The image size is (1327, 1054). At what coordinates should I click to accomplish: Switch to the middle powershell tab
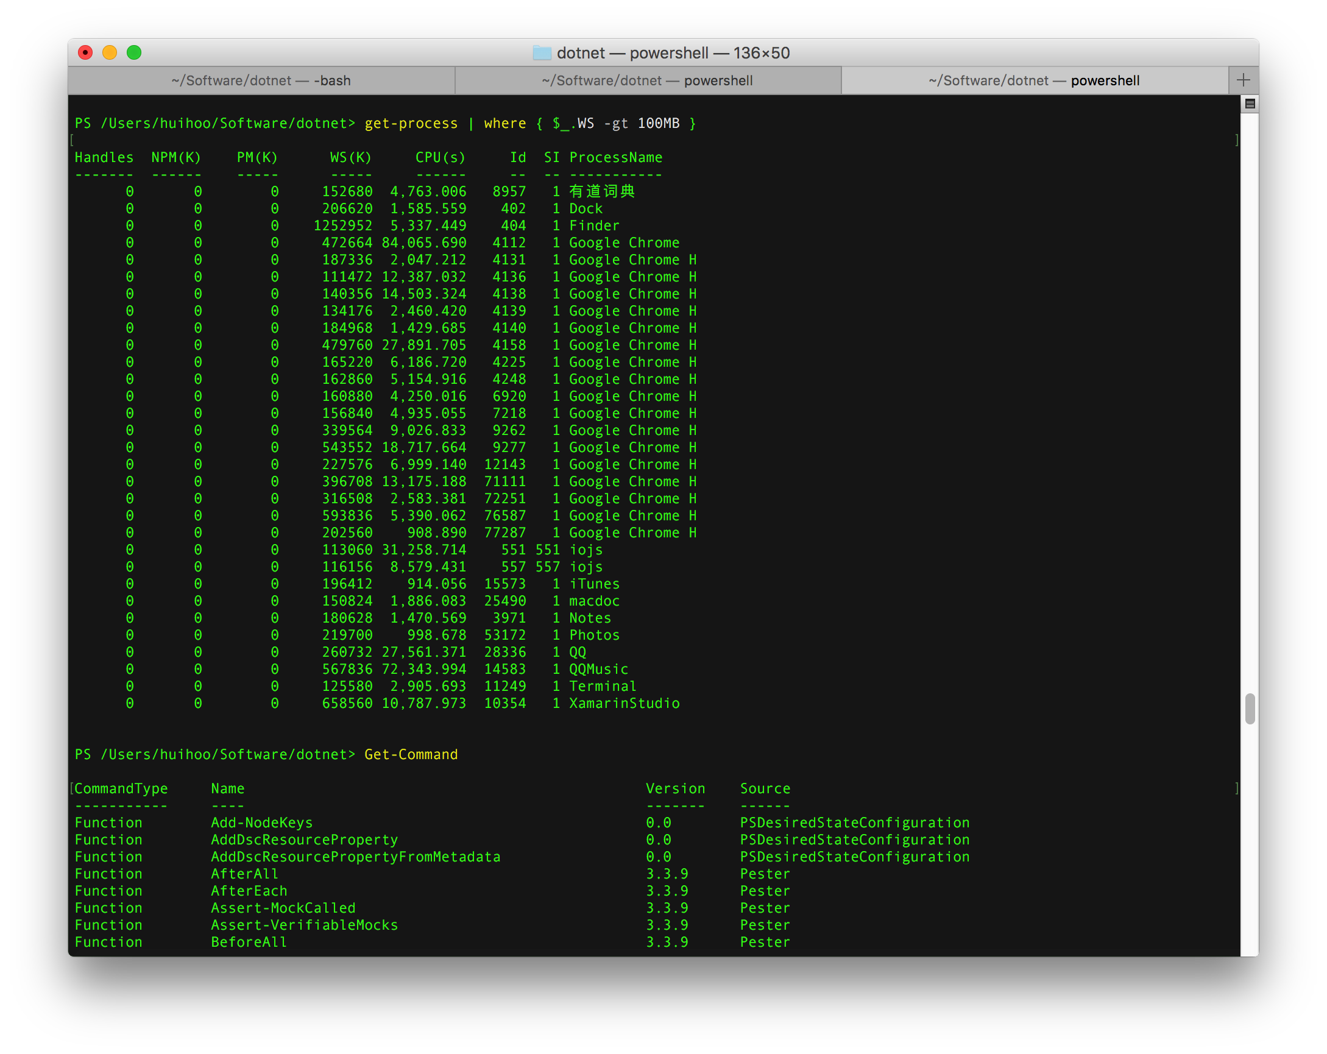(648, 80)
